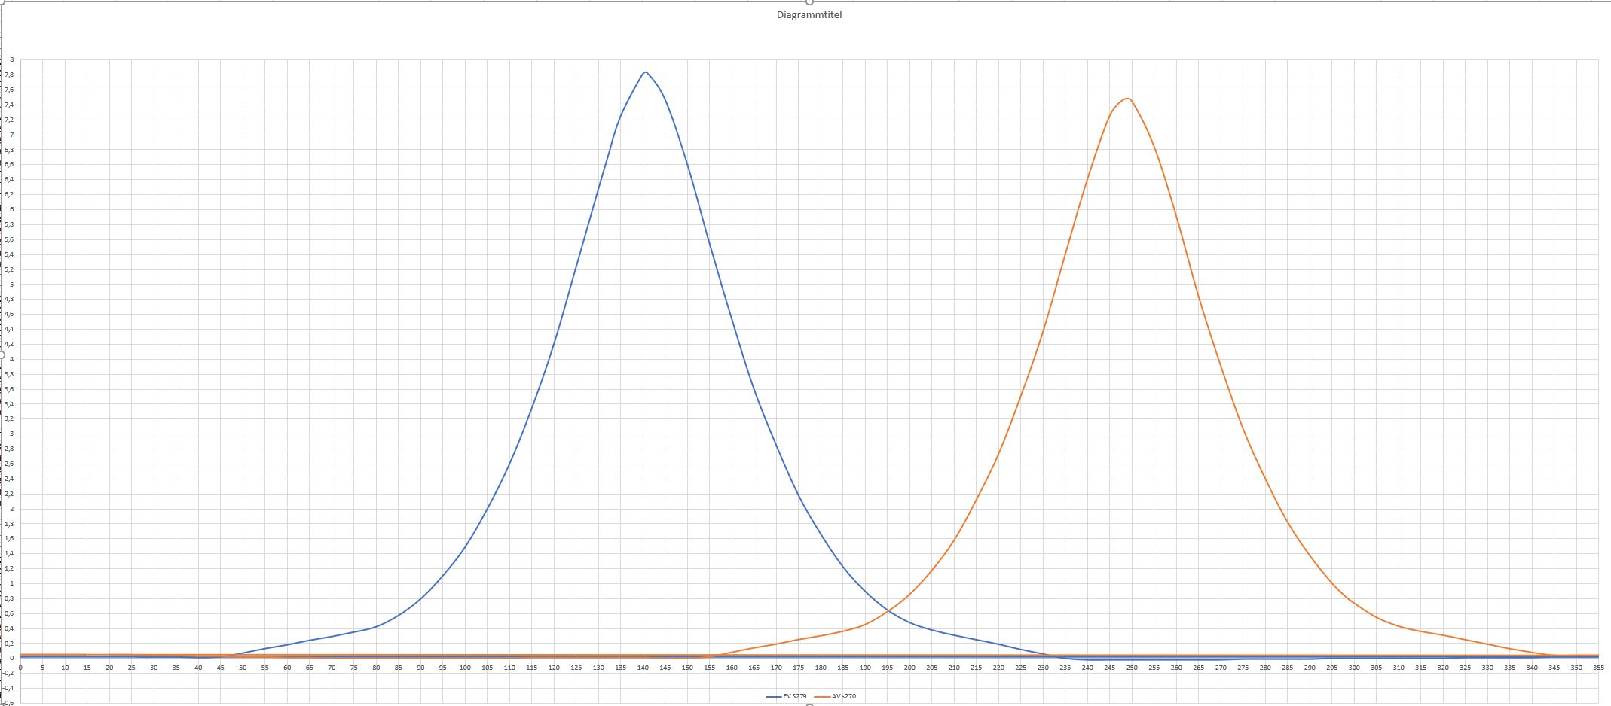Image resolution: width=1611 pixels, height=706 pixels.
Task: Grab the bottom-middle chart resize handle
Action: pos(809,704)
